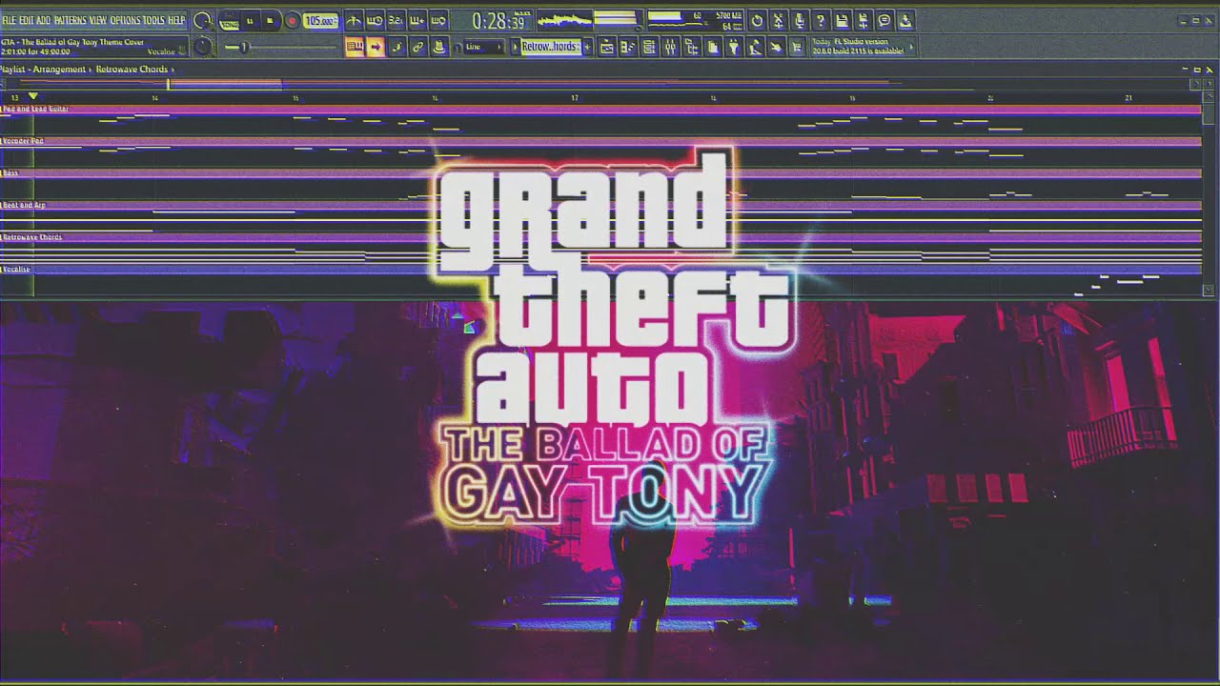This screenshot has width=1220, height=686.
Task: Stop playback with the transport stop button
Action: coord(269,21)
